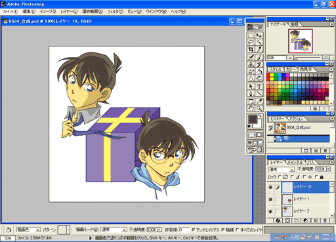This screenshot has width=336, height=242.
Task: Create new layer in Layers panel
Action: click(x=316, y=221)
